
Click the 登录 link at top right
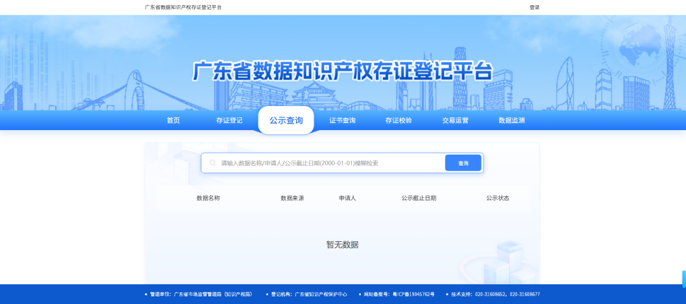pos(534,8)
